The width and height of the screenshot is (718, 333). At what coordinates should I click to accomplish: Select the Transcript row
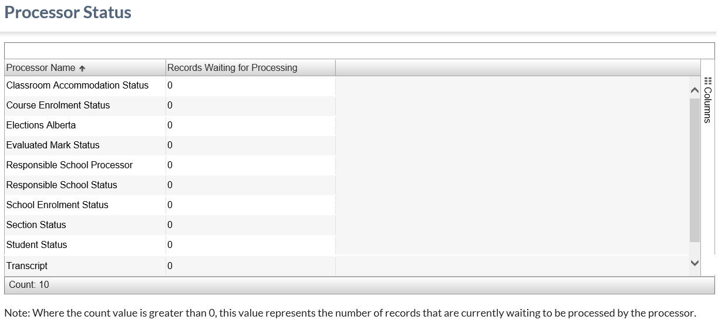[27, 266]
